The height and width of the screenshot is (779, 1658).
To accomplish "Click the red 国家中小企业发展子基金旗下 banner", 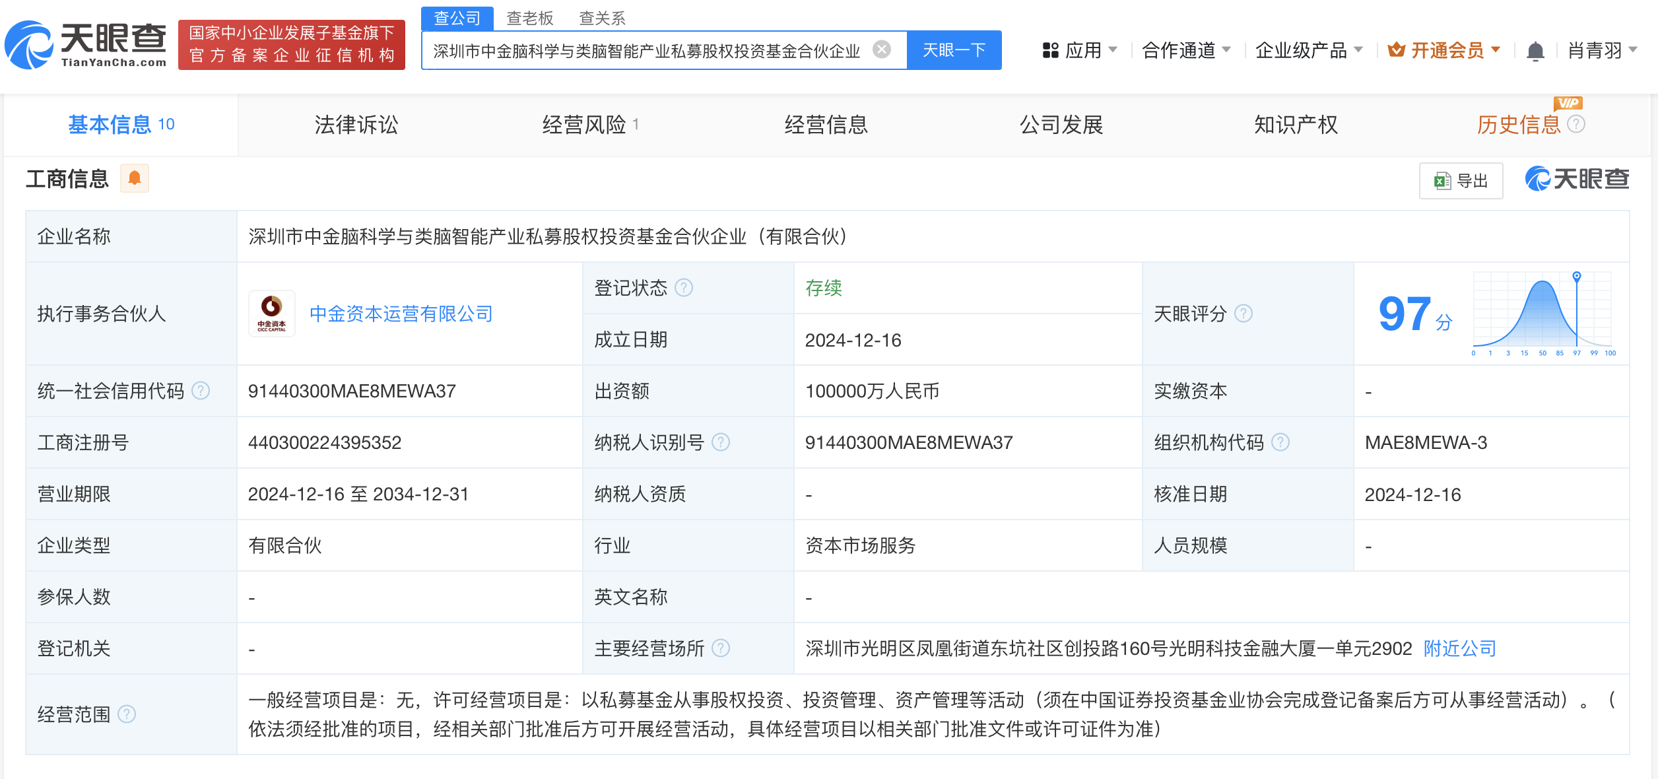I will [x=292, y=44].
